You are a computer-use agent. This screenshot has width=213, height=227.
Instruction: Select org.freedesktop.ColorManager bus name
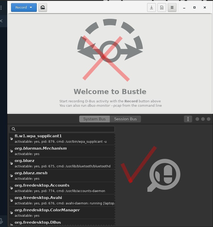[62, 213]
